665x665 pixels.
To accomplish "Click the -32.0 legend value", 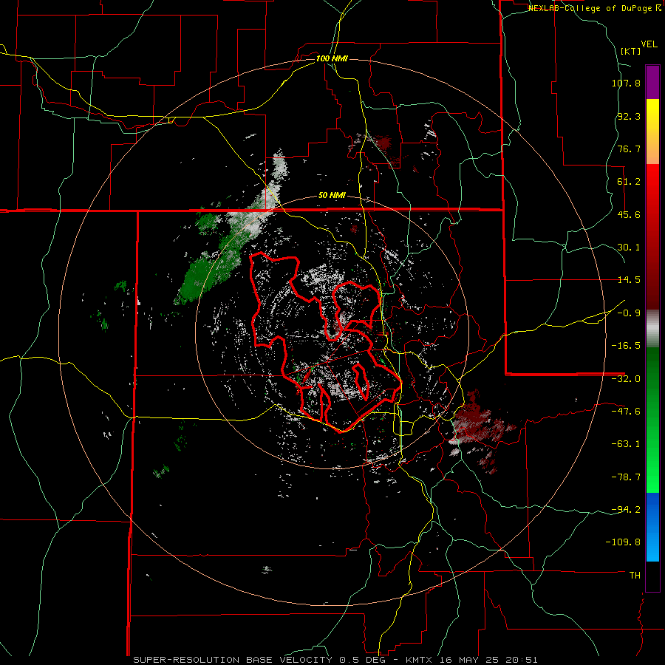I will tap(626, 379).
